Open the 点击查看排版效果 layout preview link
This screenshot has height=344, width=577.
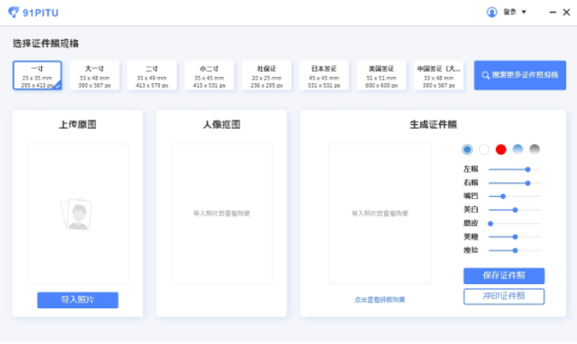[x=380, y=300]
